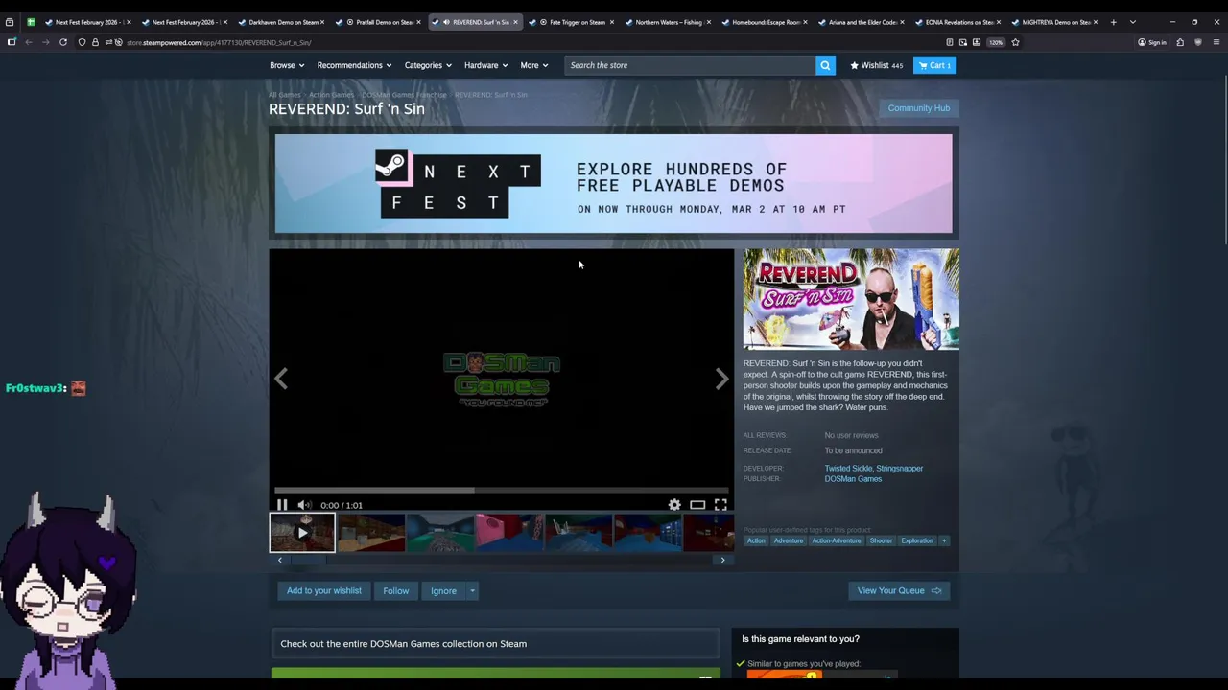Screen dimensions: 1228x690
Task: Select the Shooter tag
Action: [881, 540]
